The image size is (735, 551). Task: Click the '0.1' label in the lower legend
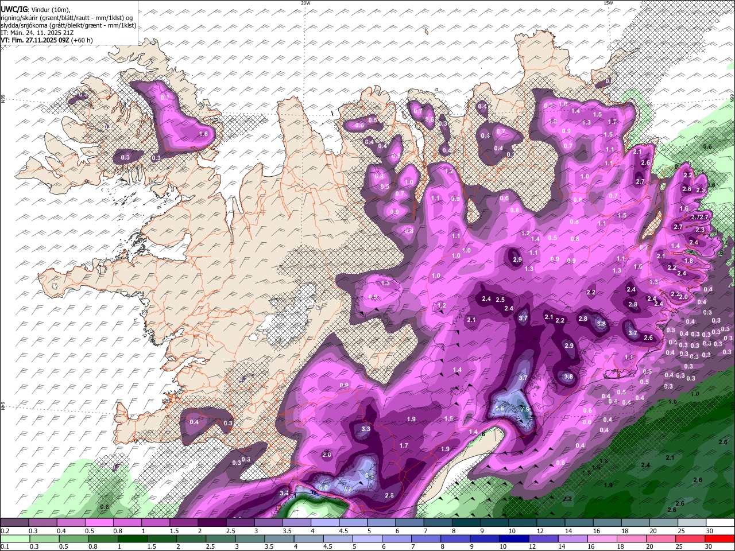(x=4, y=547)
